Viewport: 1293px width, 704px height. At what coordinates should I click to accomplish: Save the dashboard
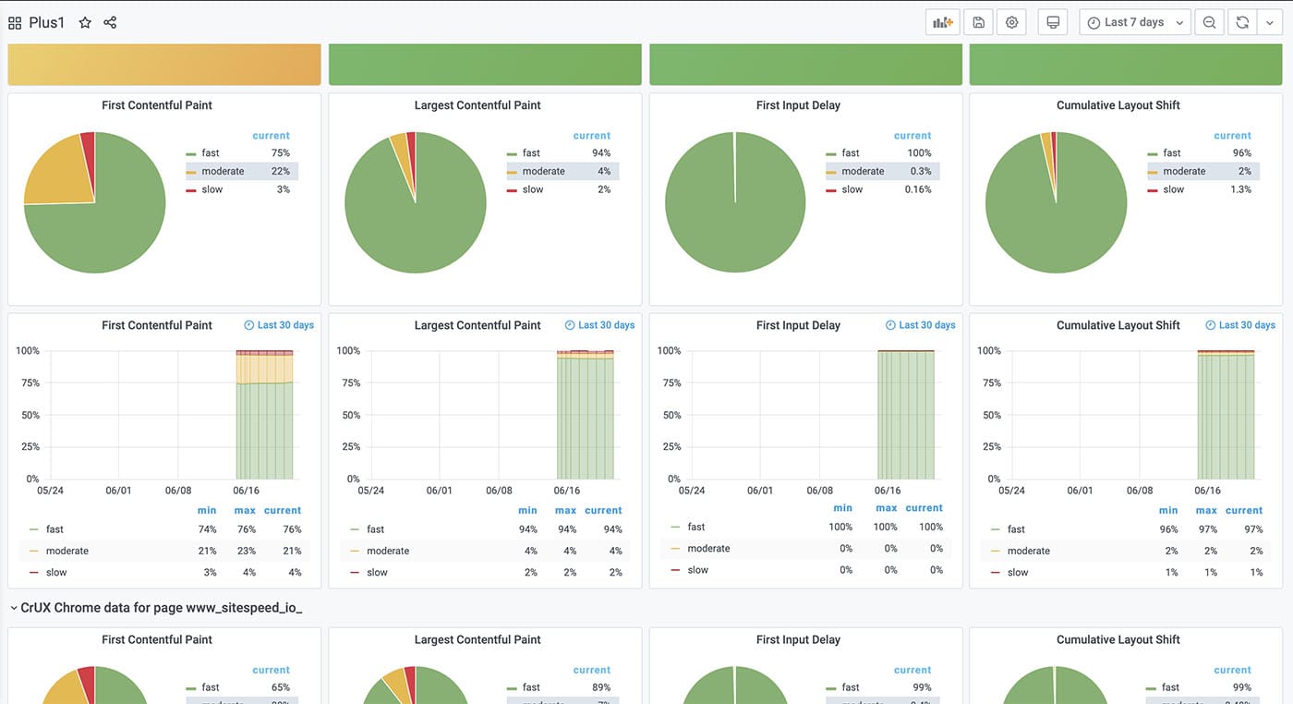coord(978,22)
